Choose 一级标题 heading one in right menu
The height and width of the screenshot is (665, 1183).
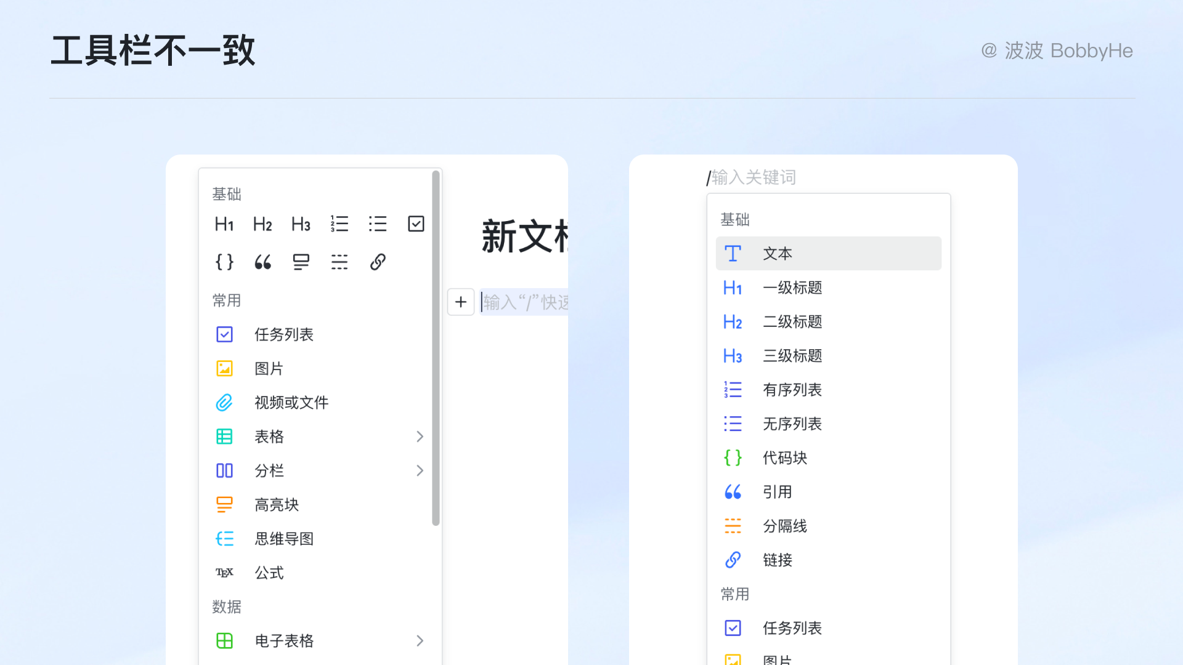click(x=792, y=288)
